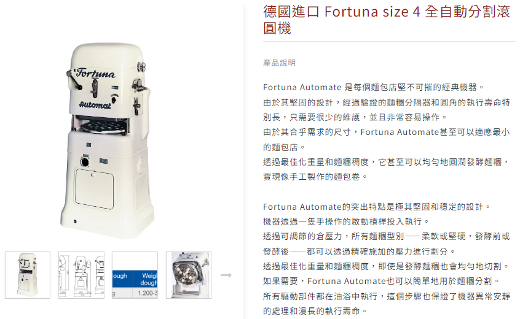Click the text line 實現像手工製作的麵包卷

[315, 177]
